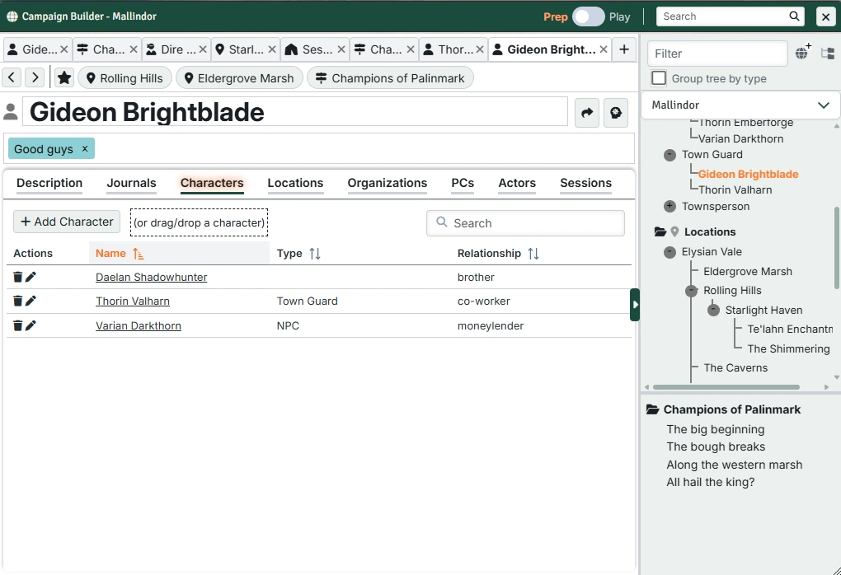841x575 pixels.
Task: Navigate back with the left arrow
Action: 12,78
